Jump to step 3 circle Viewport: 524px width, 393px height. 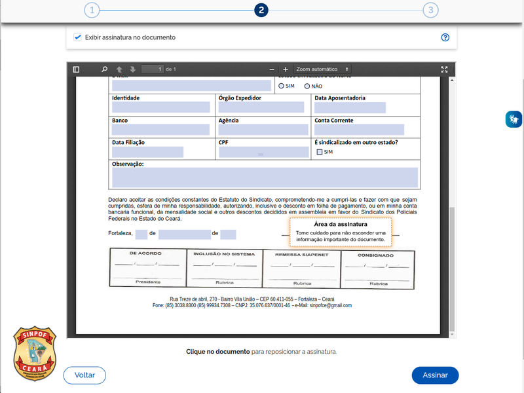(x=431, y=10)
